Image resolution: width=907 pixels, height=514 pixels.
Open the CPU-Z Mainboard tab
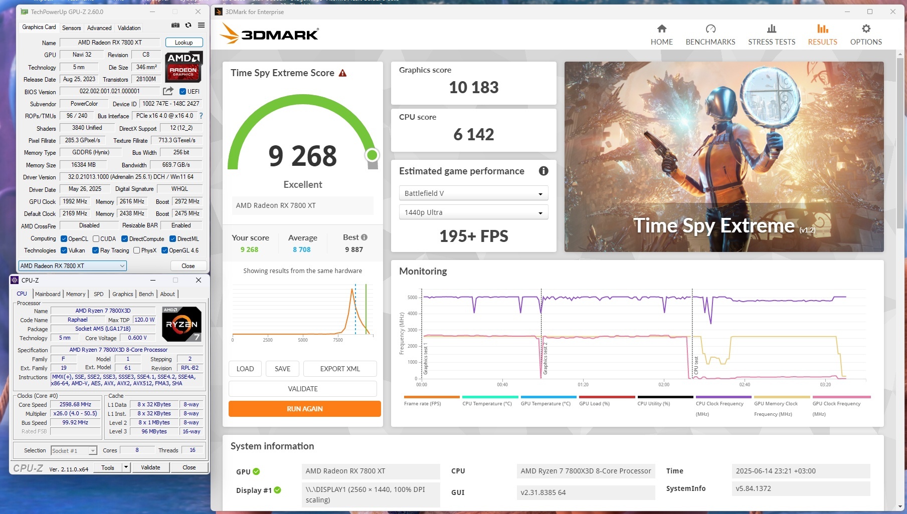tap(48, 294)
